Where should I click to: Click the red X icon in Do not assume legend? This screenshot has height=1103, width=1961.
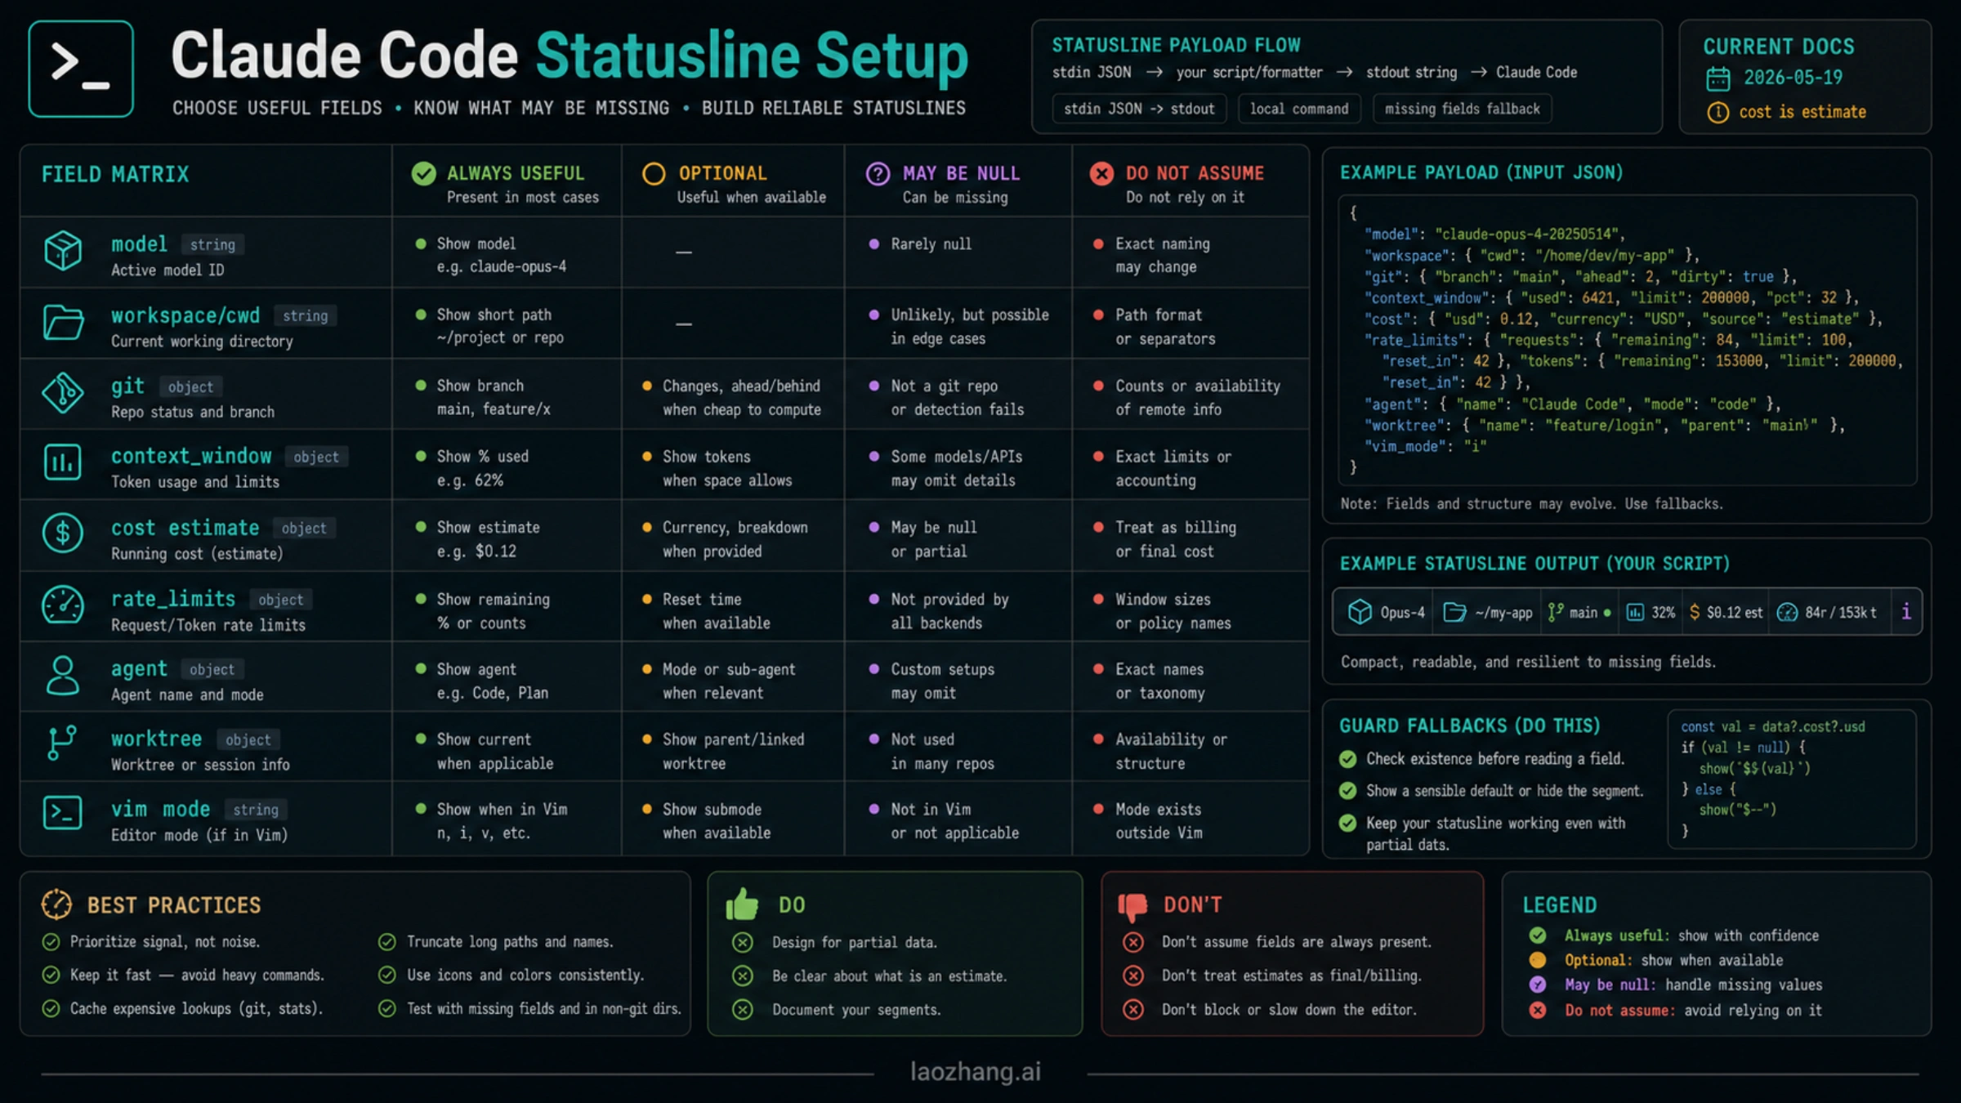tap(1538, 1010)
